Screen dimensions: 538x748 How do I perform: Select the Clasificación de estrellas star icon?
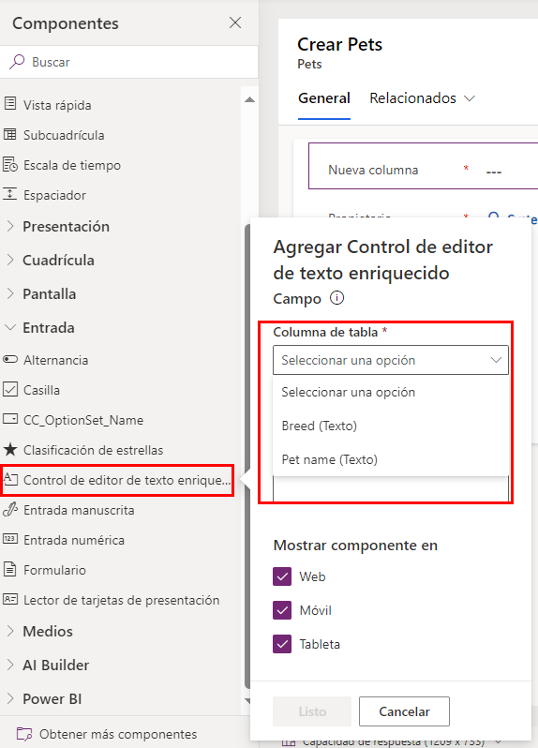(x=10, y=449)
